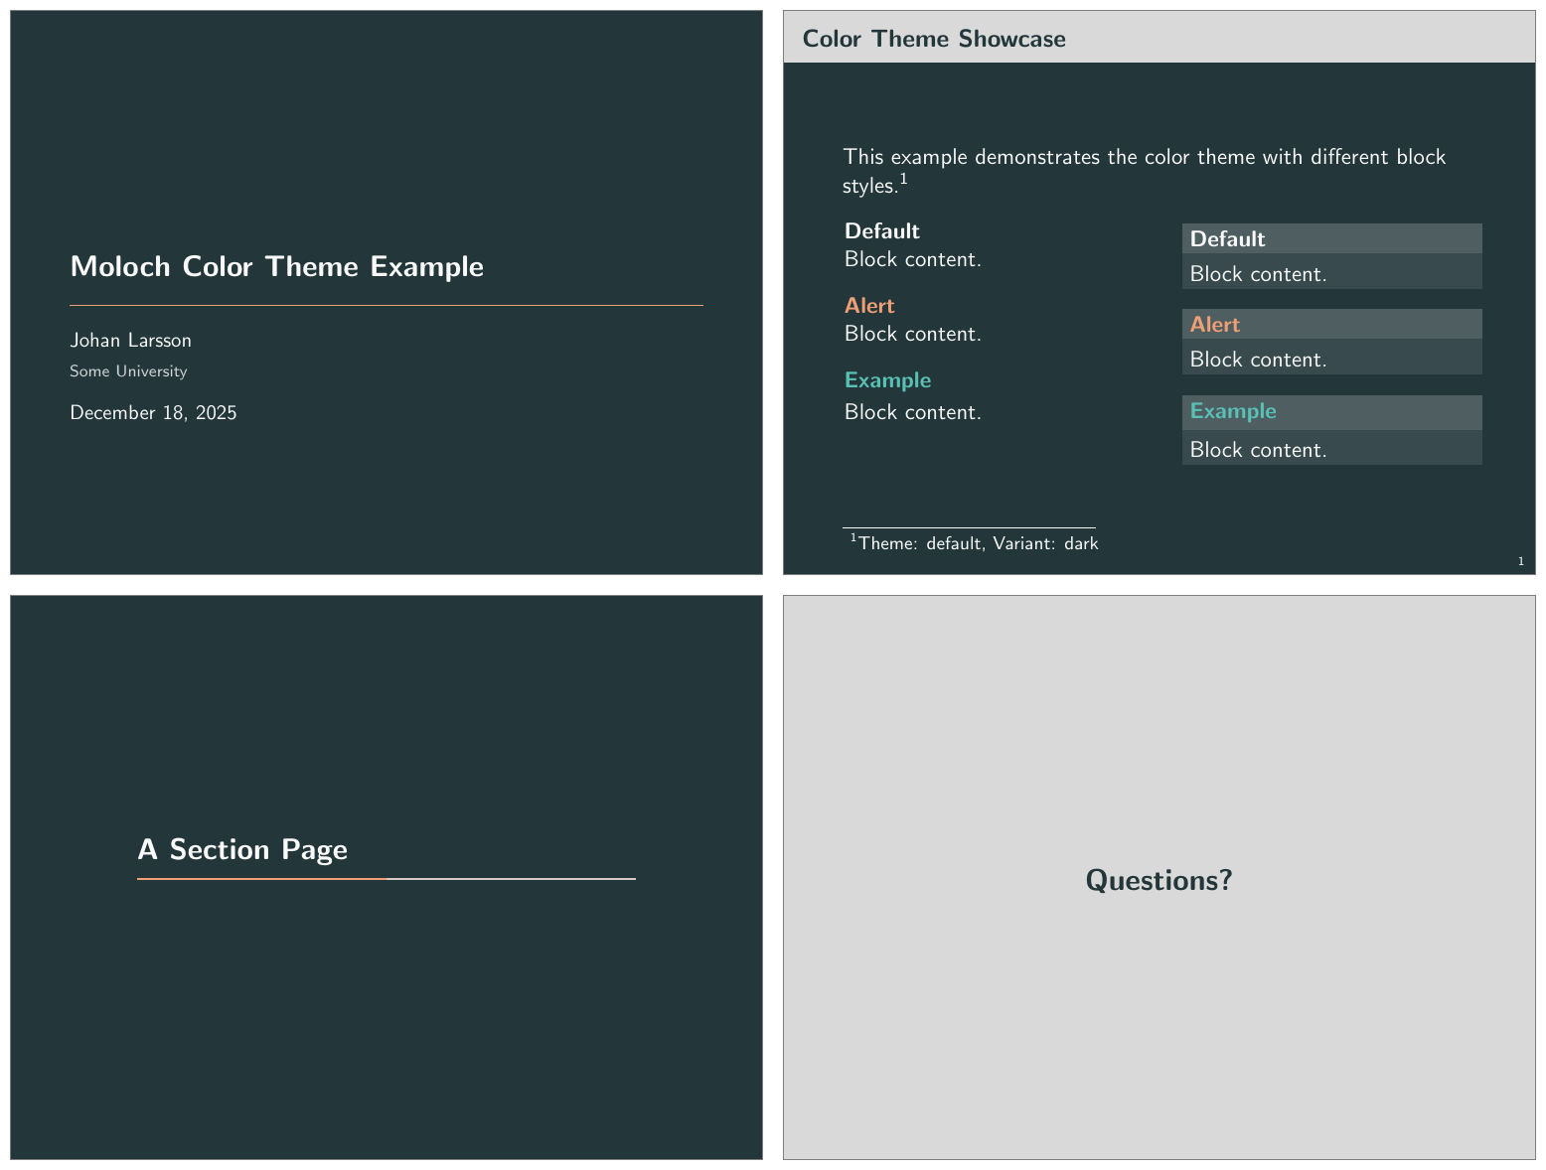The width and height of the screenshot is (1546, 1170).
Task: Click the footnote 'Theme: default, Variant: dark'
Action: tap(978, 543)
